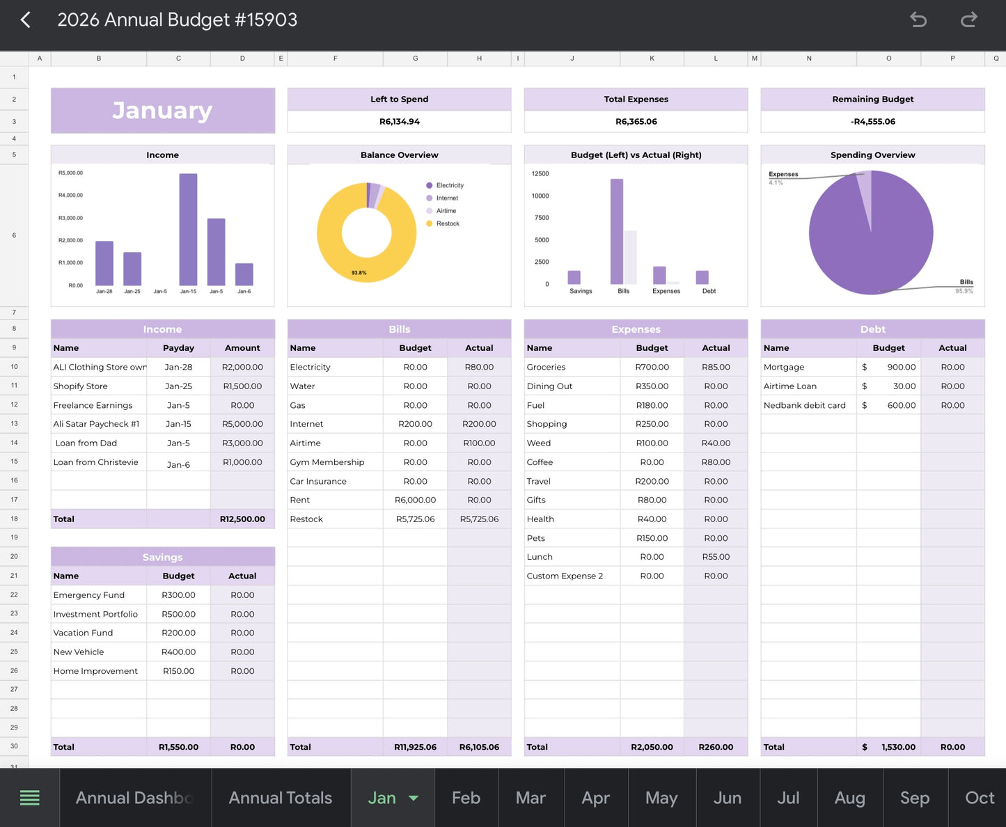Image resolution: width=1006 pixels, height=827 pixels.
Task: Select the Mortgage debt cell
Action: pyautogui.click(x=809, y=367)
